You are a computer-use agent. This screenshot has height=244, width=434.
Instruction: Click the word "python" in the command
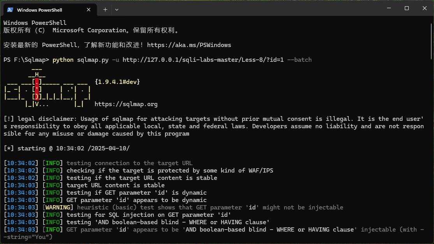tap(63, 60)
